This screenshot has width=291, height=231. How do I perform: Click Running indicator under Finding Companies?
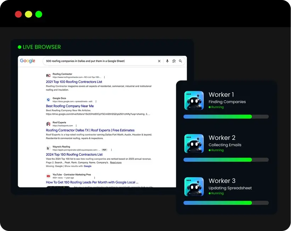[216, 107]
